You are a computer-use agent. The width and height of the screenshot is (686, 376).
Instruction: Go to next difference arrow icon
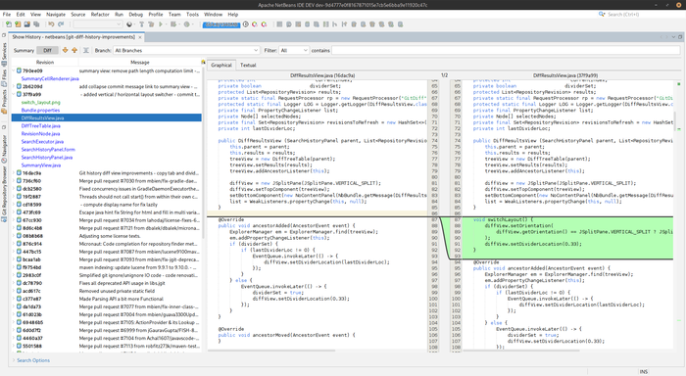(66, 50)
